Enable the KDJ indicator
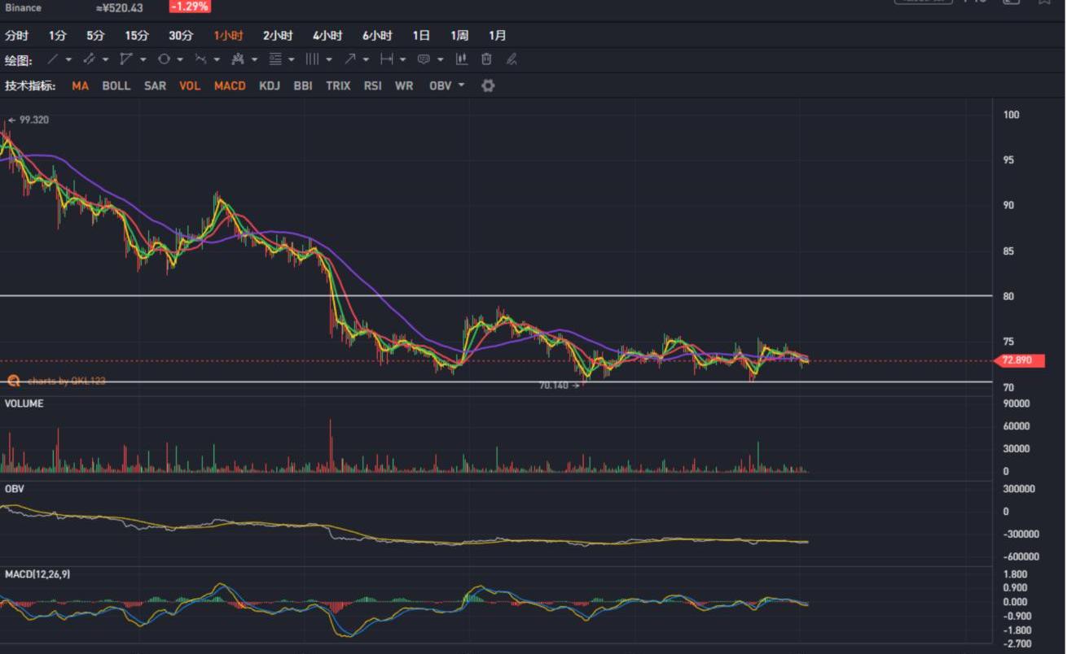 tap(270, 85)
